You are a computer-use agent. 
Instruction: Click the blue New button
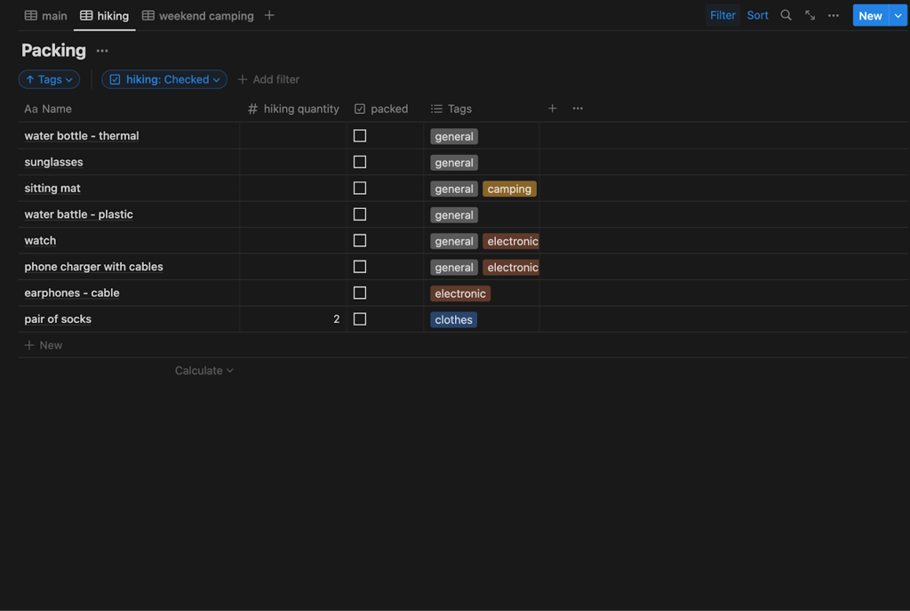pyautogui.click(x=871, y=16)
